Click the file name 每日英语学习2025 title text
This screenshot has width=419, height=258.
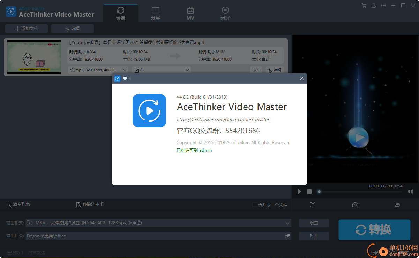[136, 42]
